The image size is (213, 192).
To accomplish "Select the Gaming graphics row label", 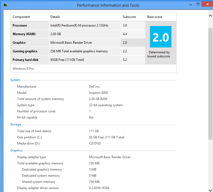I will click(25, 51).
